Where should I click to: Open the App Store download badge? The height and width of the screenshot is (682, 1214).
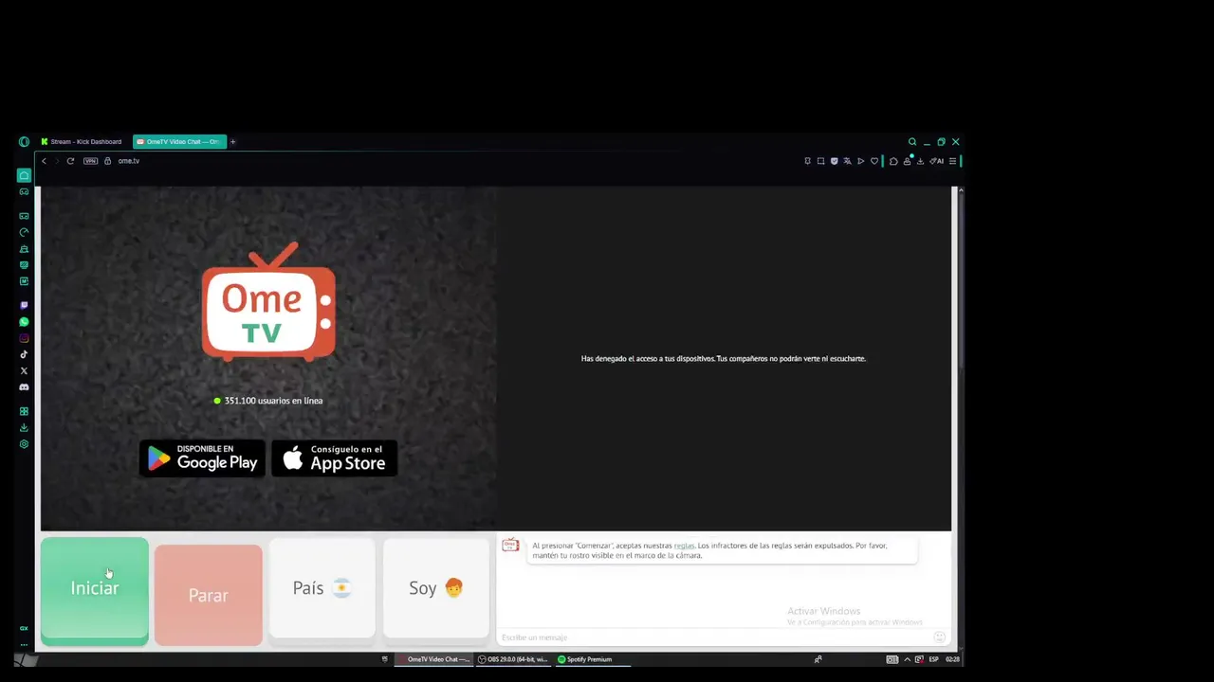point(334,458)
